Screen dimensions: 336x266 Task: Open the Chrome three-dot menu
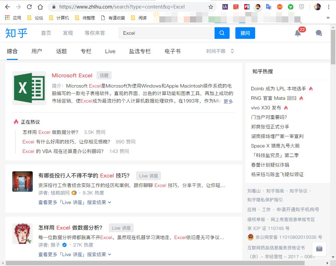pyautogui.click(x=328, y=7)
